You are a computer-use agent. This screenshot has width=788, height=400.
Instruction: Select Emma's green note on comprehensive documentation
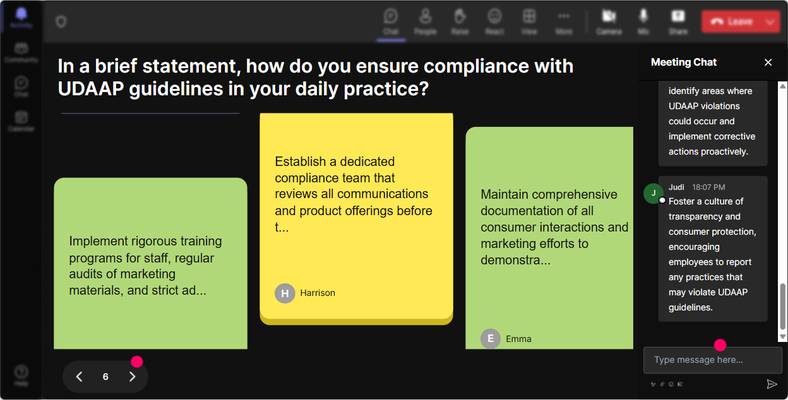pos(549,238)
